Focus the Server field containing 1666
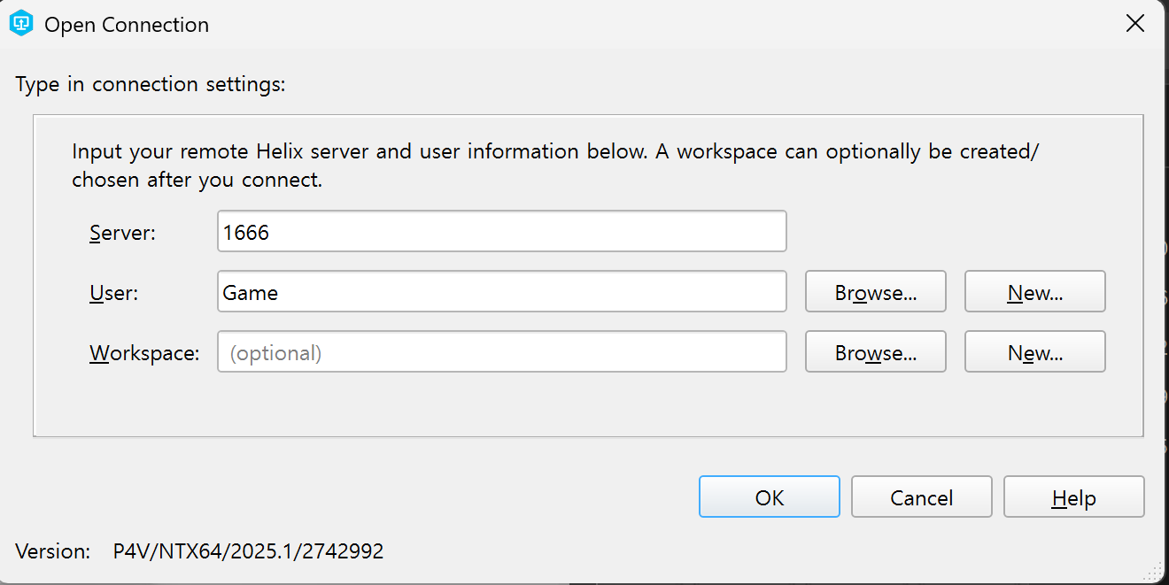The height and width of the screenshot is (585, 1169). pos(502,232)
